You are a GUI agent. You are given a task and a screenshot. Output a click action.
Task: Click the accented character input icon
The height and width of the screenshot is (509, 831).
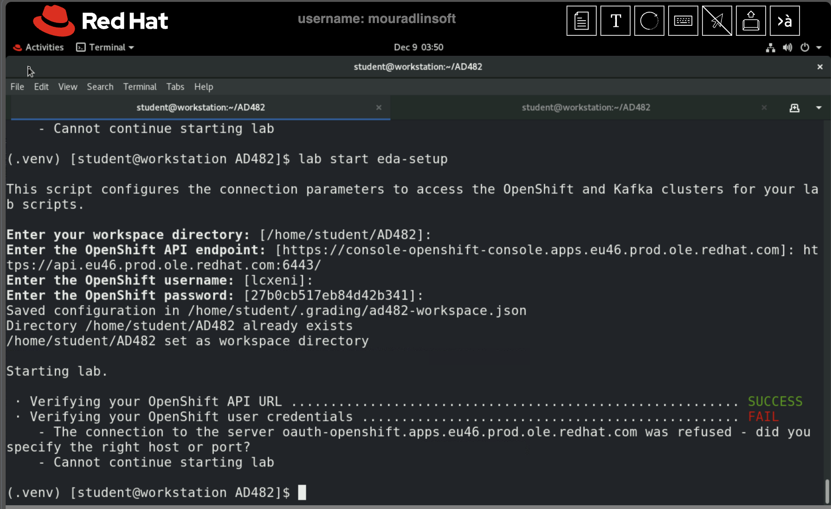click(784, 21)
